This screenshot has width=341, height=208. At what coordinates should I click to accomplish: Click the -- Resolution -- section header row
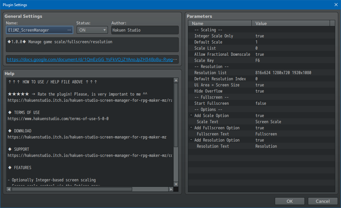click(x=261, y=66)
